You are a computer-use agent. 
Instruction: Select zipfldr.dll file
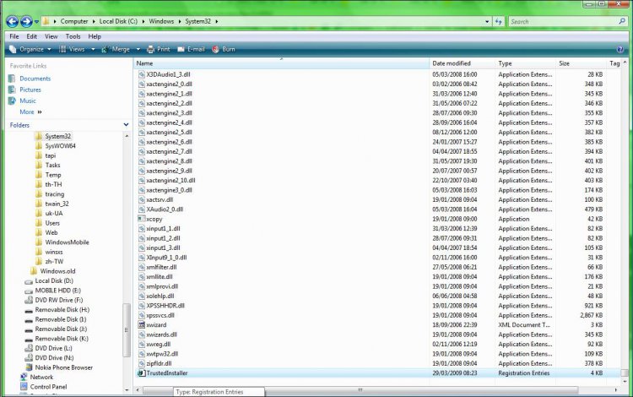pos(159,363)
